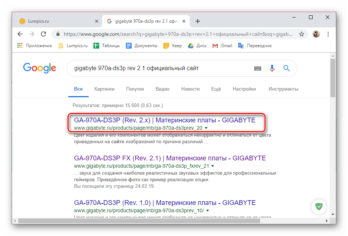The image size is (348, 236).
Task: Click the green shield icon
Action: point(319,207)
